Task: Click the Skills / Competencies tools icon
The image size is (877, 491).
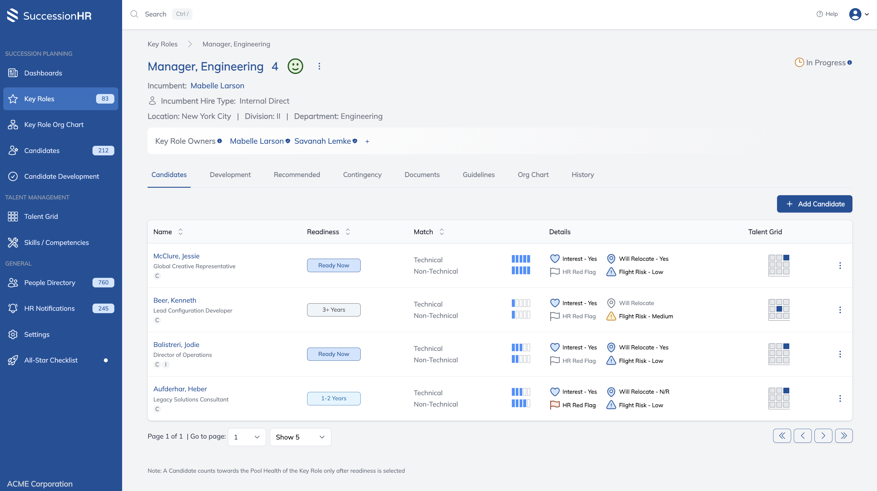Action: pos(13,243)
